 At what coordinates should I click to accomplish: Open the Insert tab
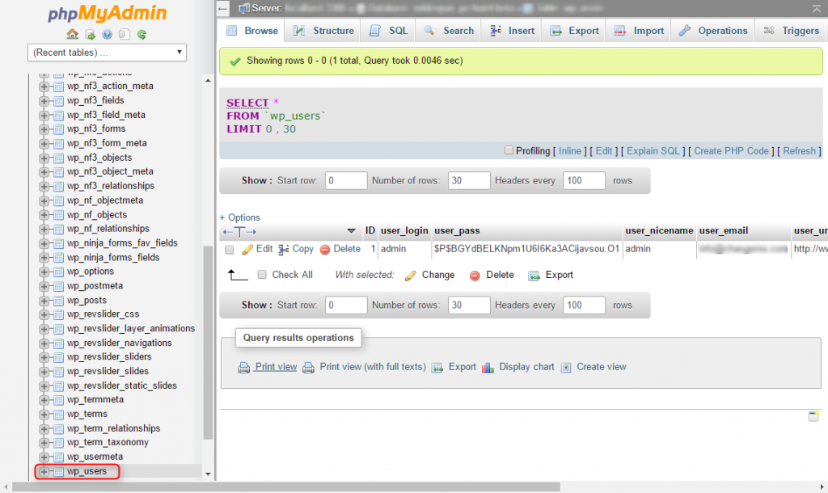(x=512, y=31)
